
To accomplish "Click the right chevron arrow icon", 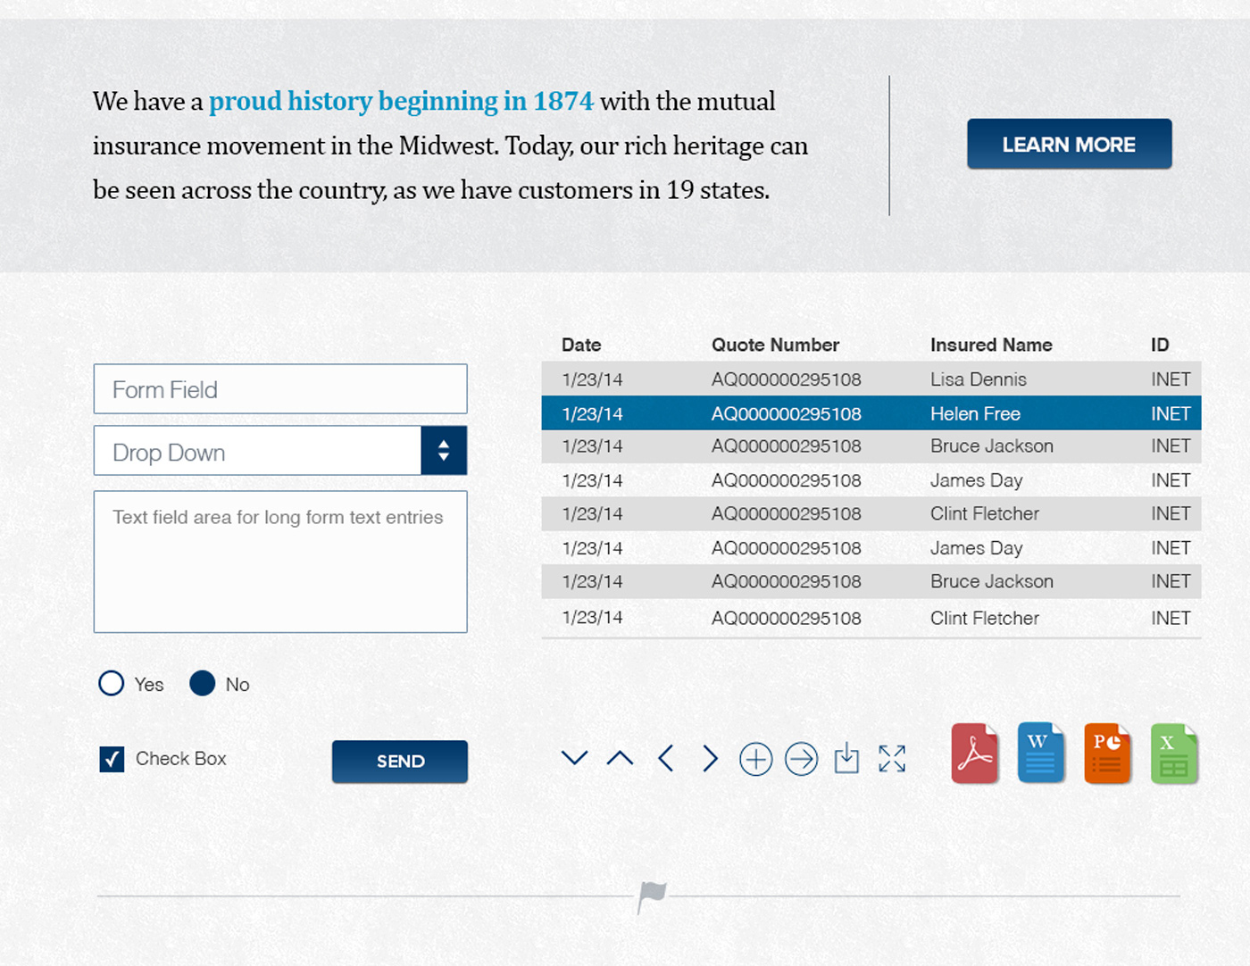I will point(711,759).
